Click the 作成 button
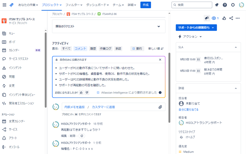 (x=146, y=5)
